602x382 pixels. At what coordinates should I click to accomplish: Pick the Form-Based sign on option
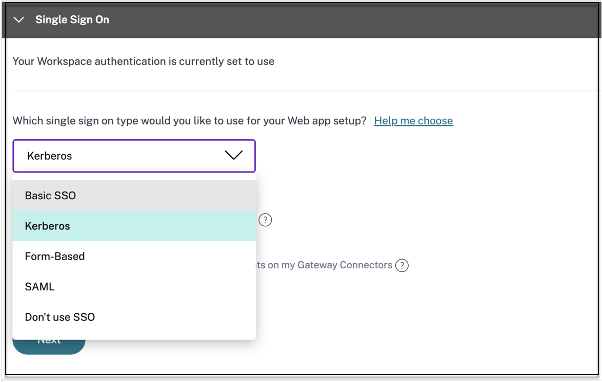tap(55, 257)
